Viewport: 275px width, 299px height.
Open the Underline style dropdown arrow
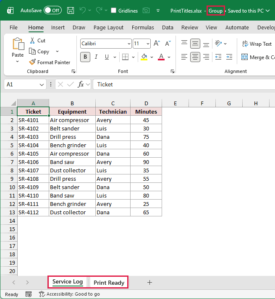[115, 57]
